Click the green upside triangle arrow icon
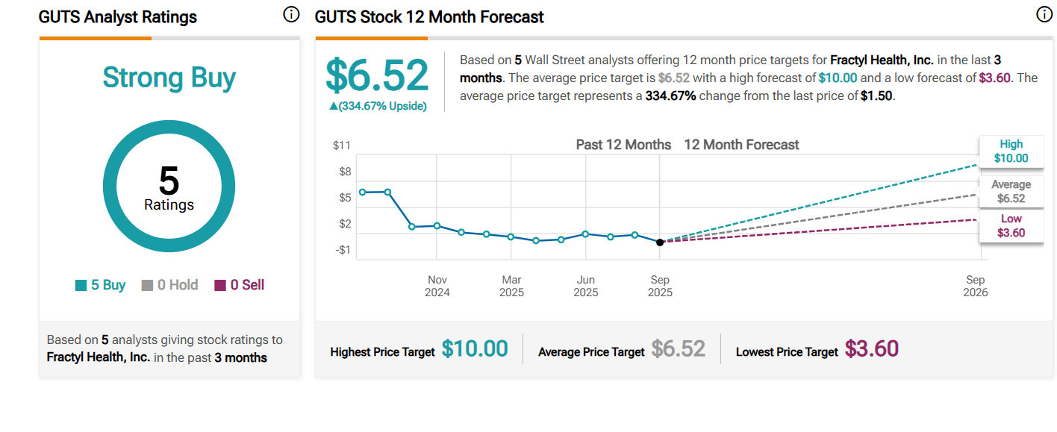Viewport: 1057px width, 432px height. pos(333,106)
